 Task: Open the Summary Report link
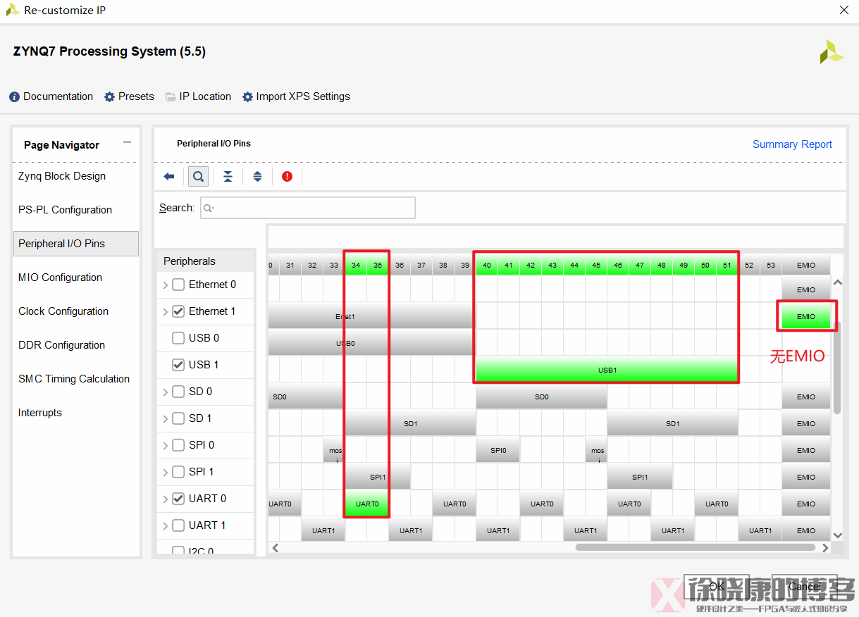pyautogui.click(x=792, y=144)
